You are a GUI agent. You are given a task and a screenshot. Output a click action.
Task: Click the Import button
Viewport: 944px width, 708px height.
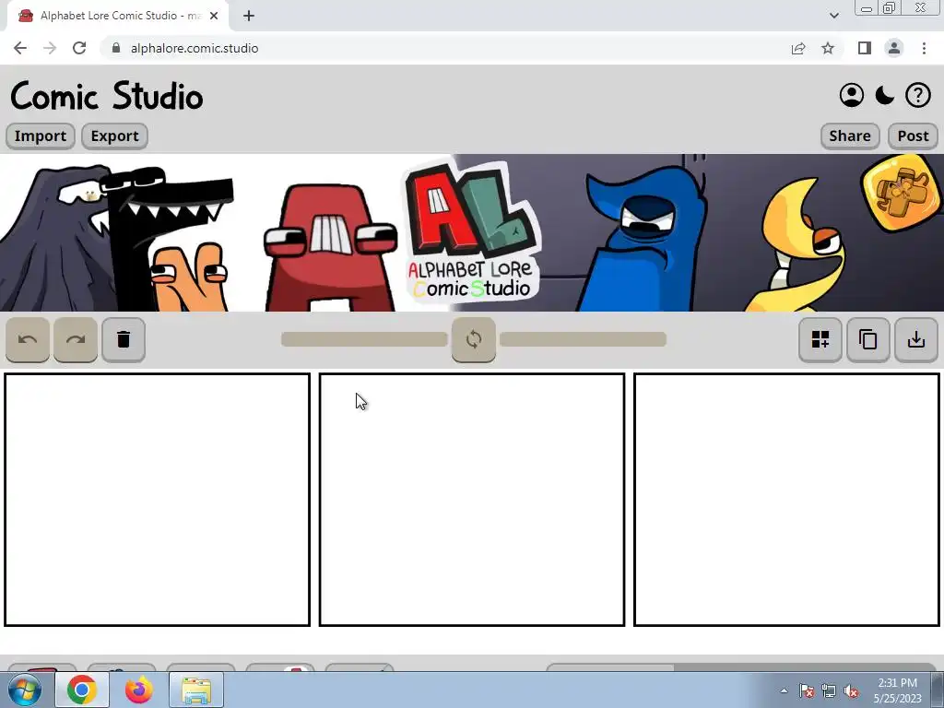[x=41, y=136]
